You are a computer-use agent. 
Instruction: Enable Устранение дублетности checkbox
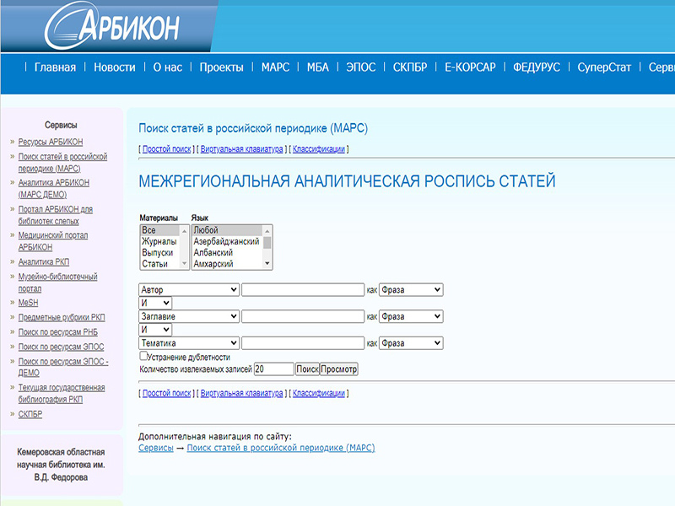tap(143, 356)
